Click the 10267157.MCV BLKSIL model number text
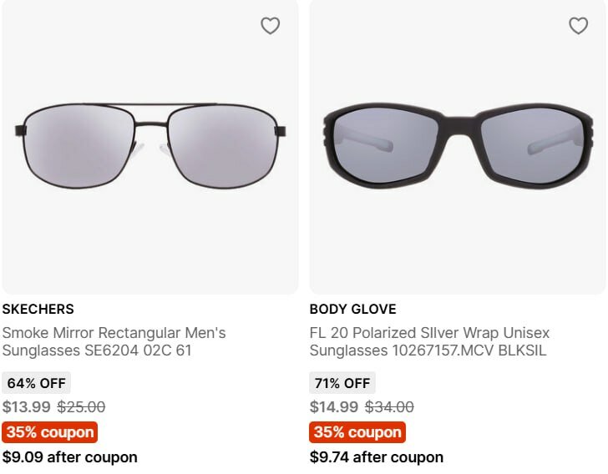 click(469, 350)
